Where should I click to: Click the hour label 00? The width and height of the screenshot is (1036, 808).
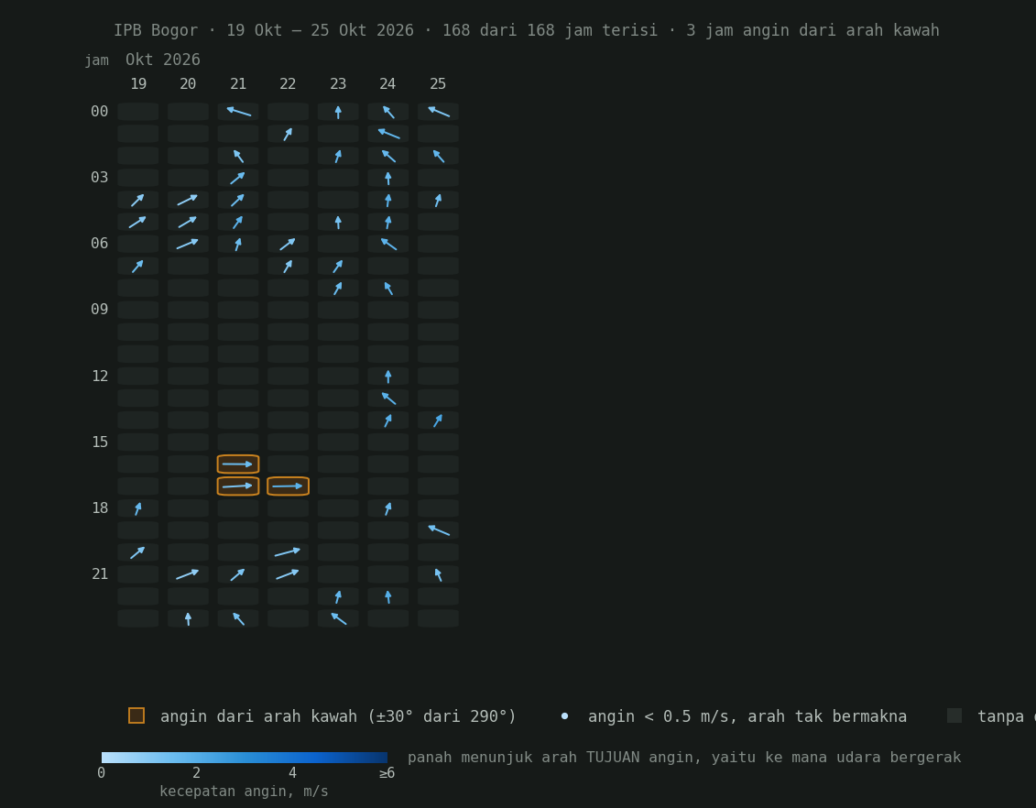click(x=99, y=112)
